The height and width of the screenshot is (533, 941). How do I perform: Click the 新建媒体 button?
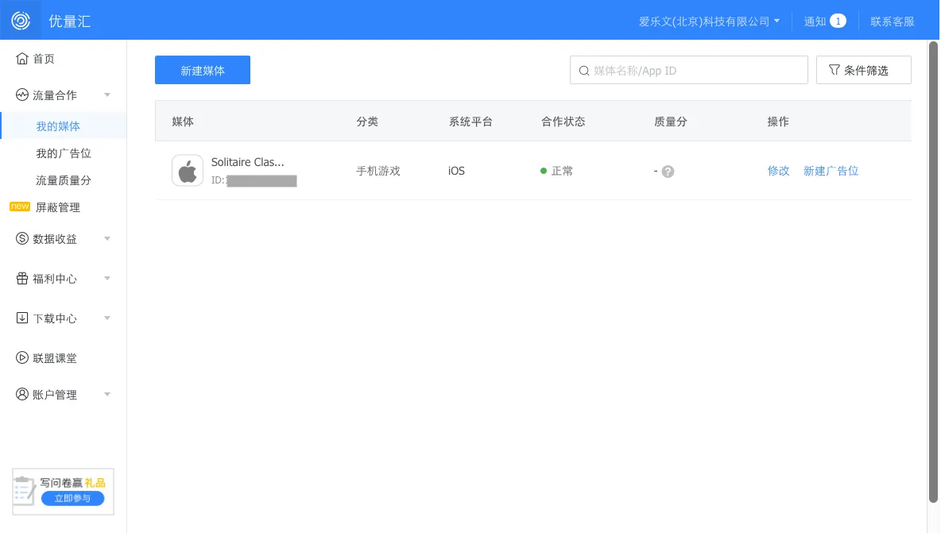(202, 70)
